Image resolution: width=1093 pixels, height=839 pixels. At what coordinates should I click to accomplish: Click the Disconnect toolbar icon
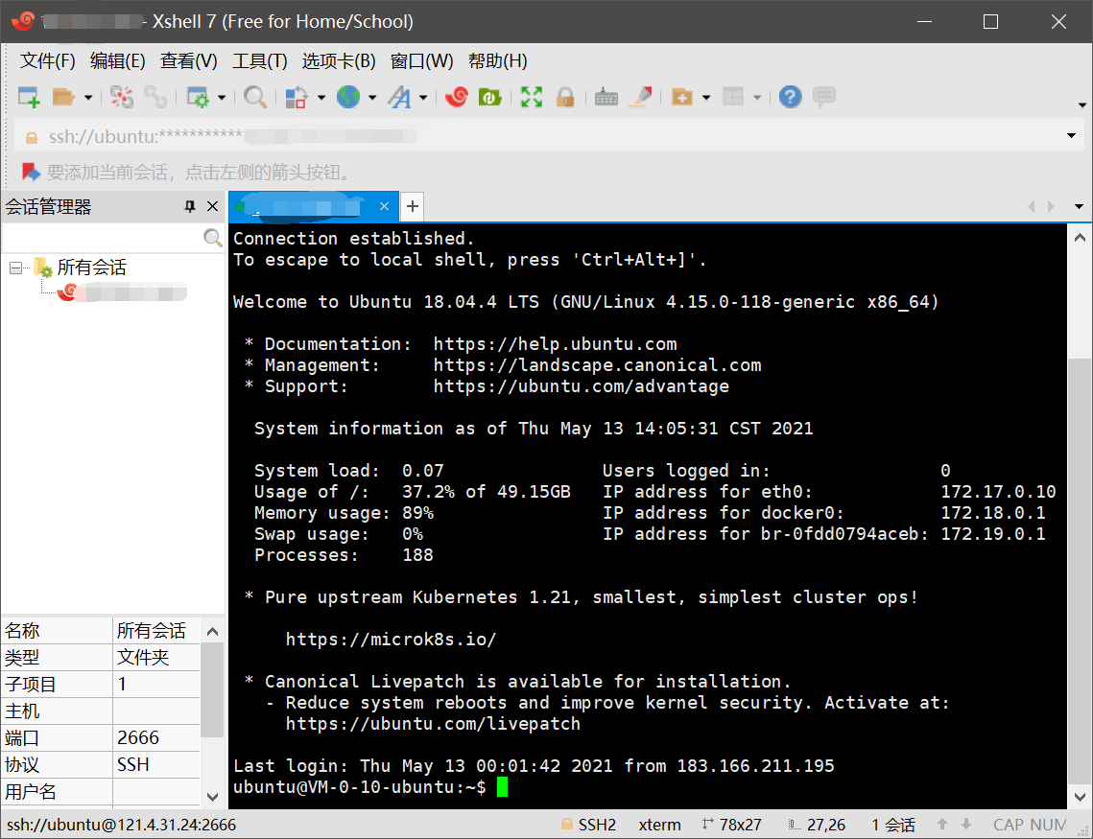click(122, 97)
